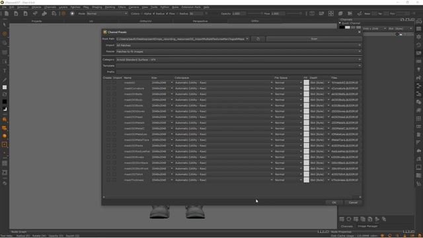Open the Python menu
The height and width of the screenshot is (238, 423).
(x=165, y=7)
